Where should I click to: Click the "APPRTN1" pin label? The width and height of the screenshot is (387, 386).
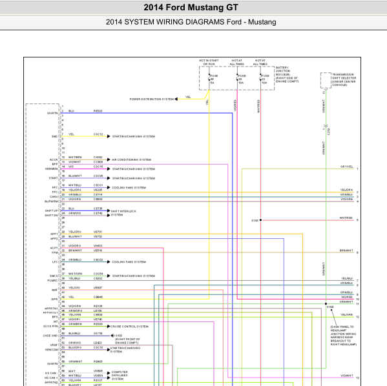[x=51, y=309]
